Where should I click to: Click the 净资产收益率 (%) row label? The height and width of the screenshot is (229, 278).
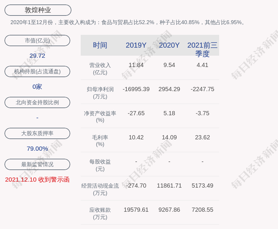click(x=100, y=117)
